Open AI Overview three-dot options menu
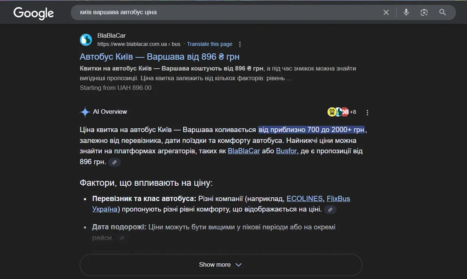 click(x=367, y=112)
